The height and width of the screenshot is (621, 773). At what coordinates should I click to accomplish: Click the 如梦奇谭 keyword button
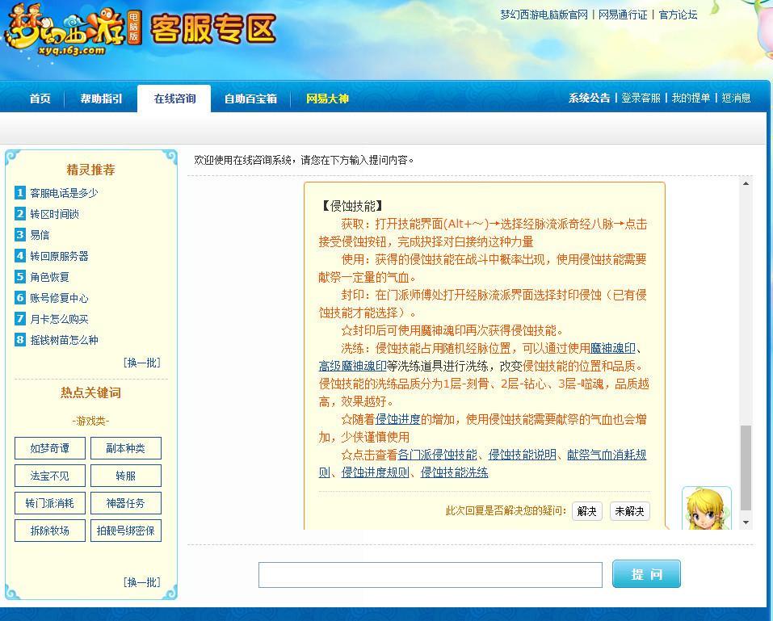(50, 448)
